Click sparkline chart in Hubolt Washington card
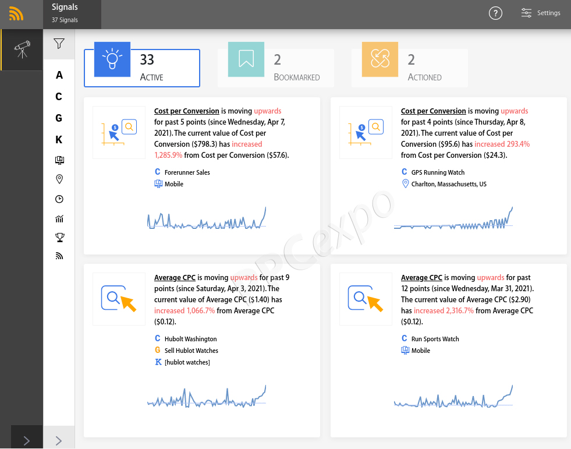The image size is (571, 449). 207,397
